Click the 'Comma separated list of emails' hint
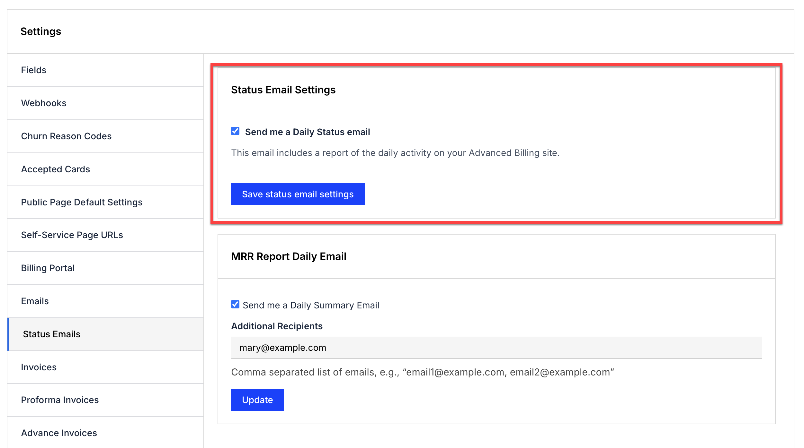This screenshot has width=804, height=448. [x=423, y=372]
